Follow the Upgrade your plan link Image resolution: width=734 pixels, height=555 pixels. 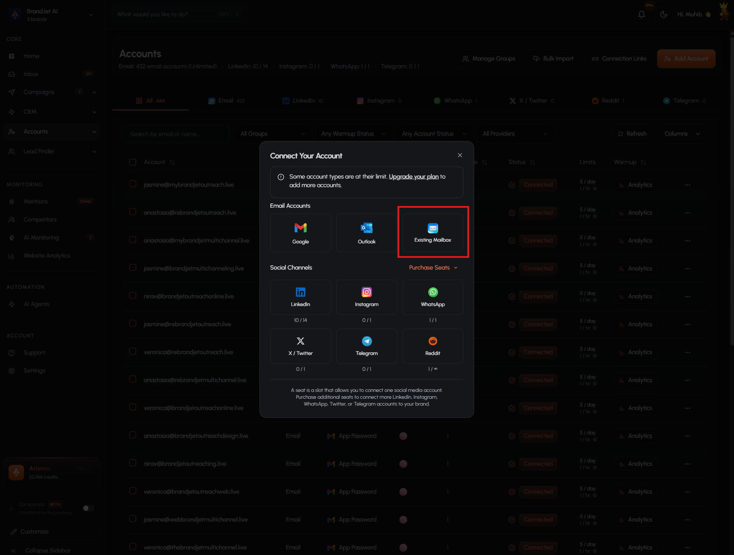pyautogui.click(x=414, y=177)
